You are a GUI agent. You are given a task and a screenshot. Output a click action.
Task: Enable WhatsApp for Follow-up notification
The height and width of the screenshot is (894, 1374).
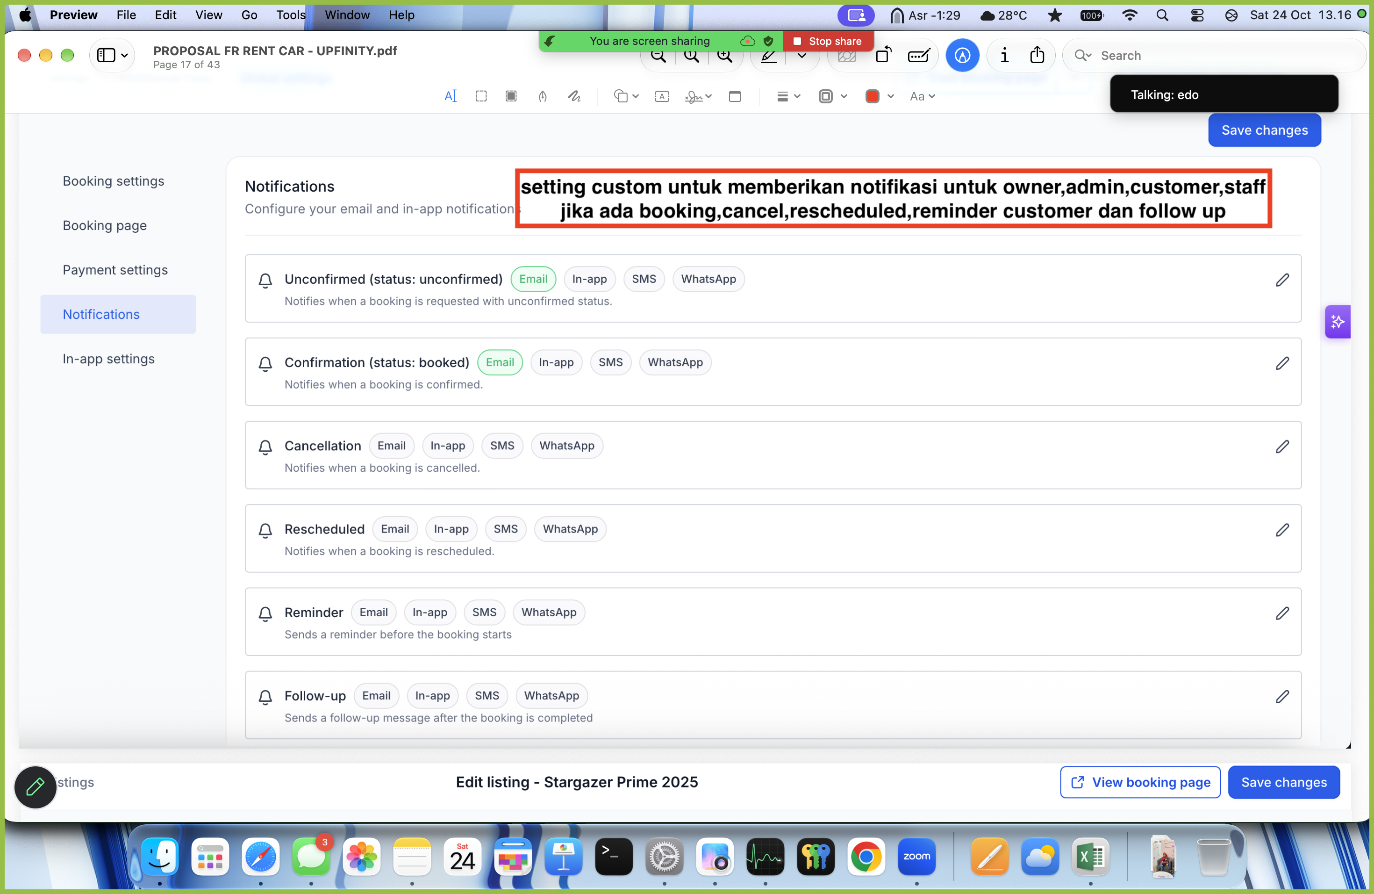click(551, 695)
